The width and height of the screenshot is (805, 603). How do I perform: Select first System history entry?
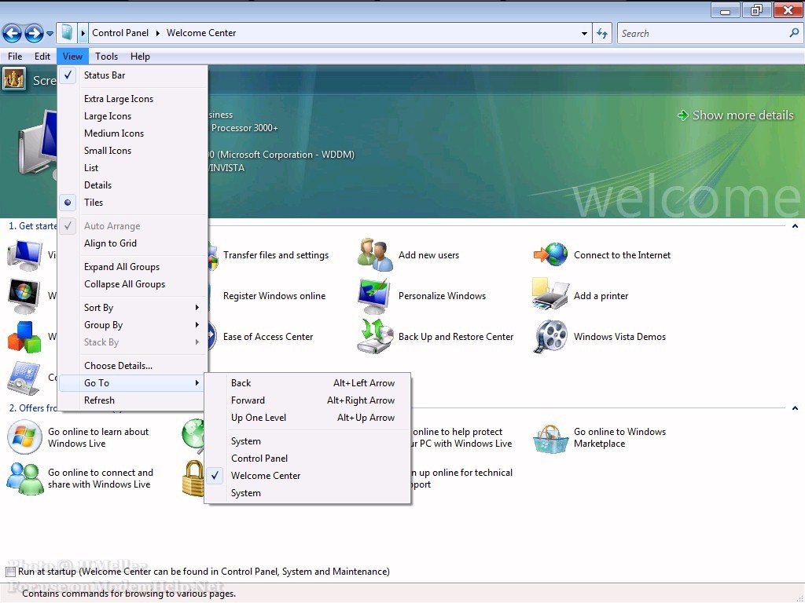point(308,441)
